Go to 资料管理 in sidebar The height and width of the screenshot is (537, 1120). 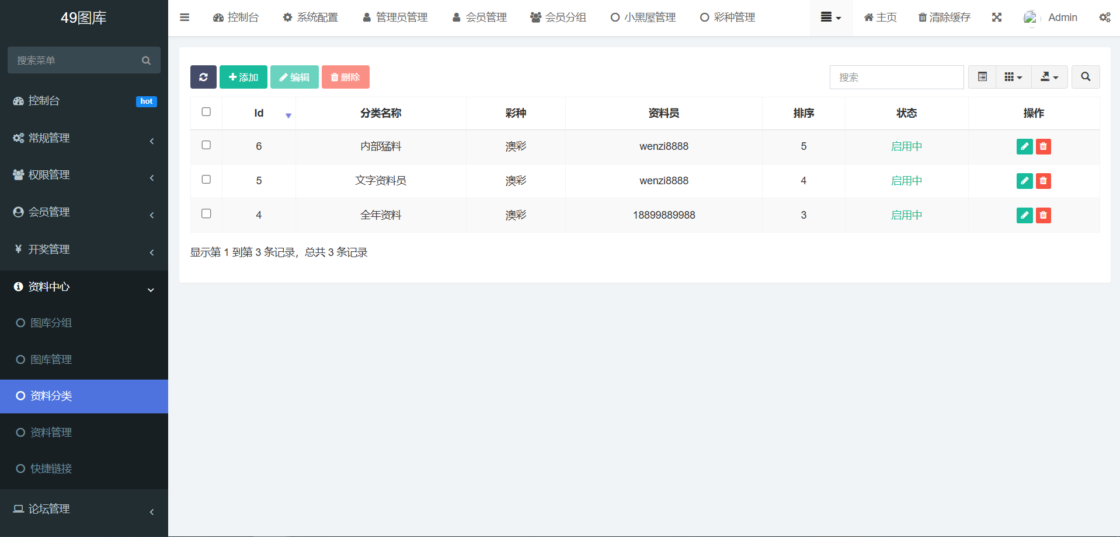coord(51,432)
